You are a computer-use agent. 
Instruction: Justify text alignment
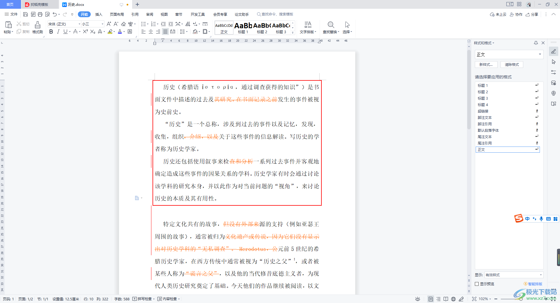pyautogui.click(x=165, y=31)
